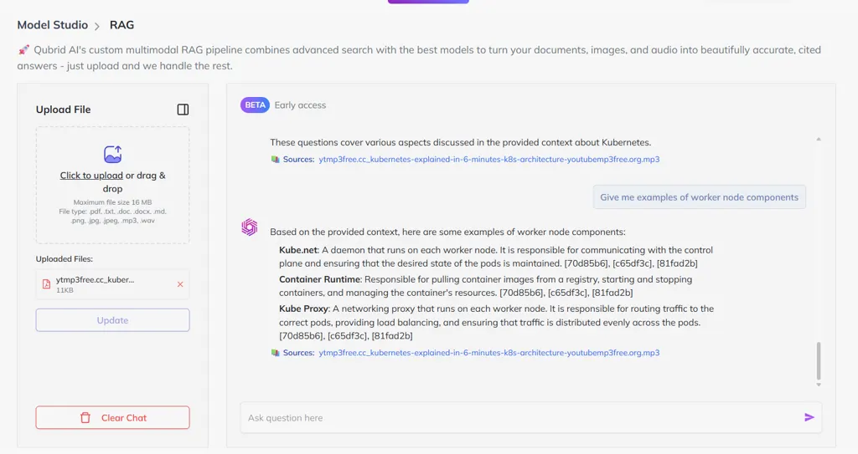The image size is (858, 454).
Task: Click the scroll up arrow of chat
Action: (x=819, y=140)
